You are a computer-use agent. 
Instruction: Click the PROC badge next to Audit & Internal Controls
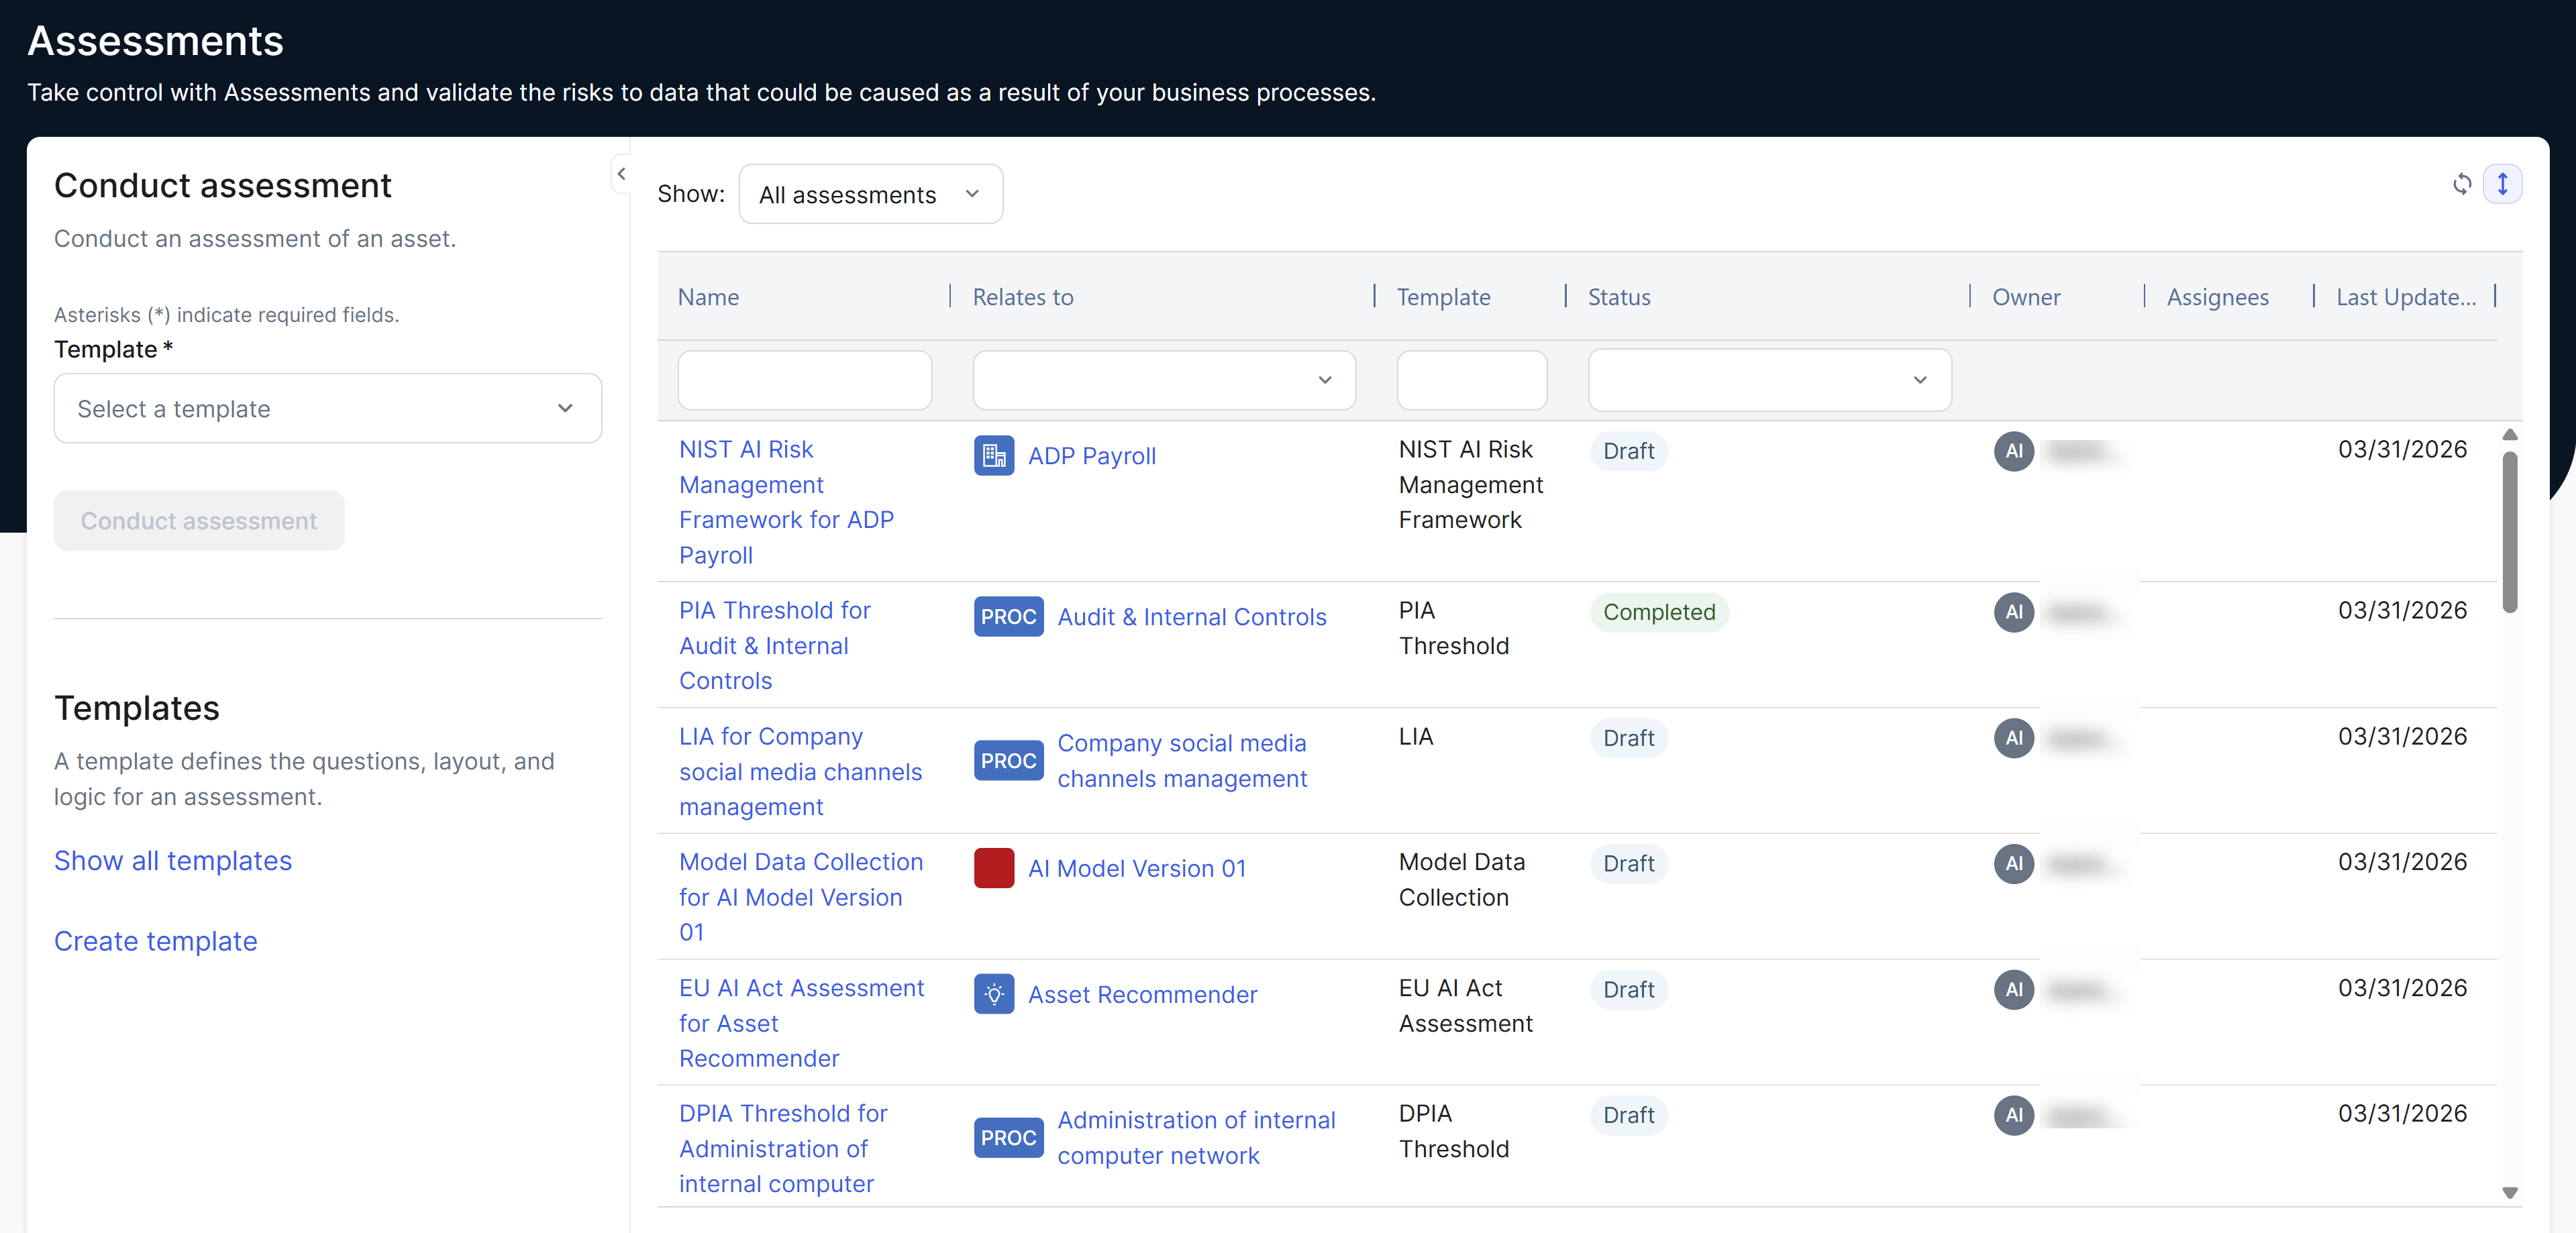tap(1008, 617)
